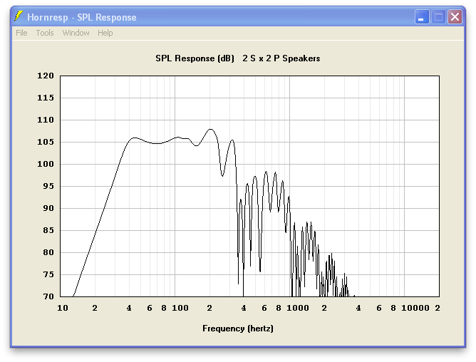
Task: Click the 120 dB axis value
Action: (46, 76)
